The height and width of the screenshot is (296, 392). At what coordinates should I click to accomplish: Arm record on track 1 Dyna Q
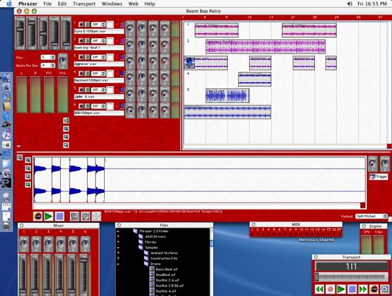[x=81, y=24]
